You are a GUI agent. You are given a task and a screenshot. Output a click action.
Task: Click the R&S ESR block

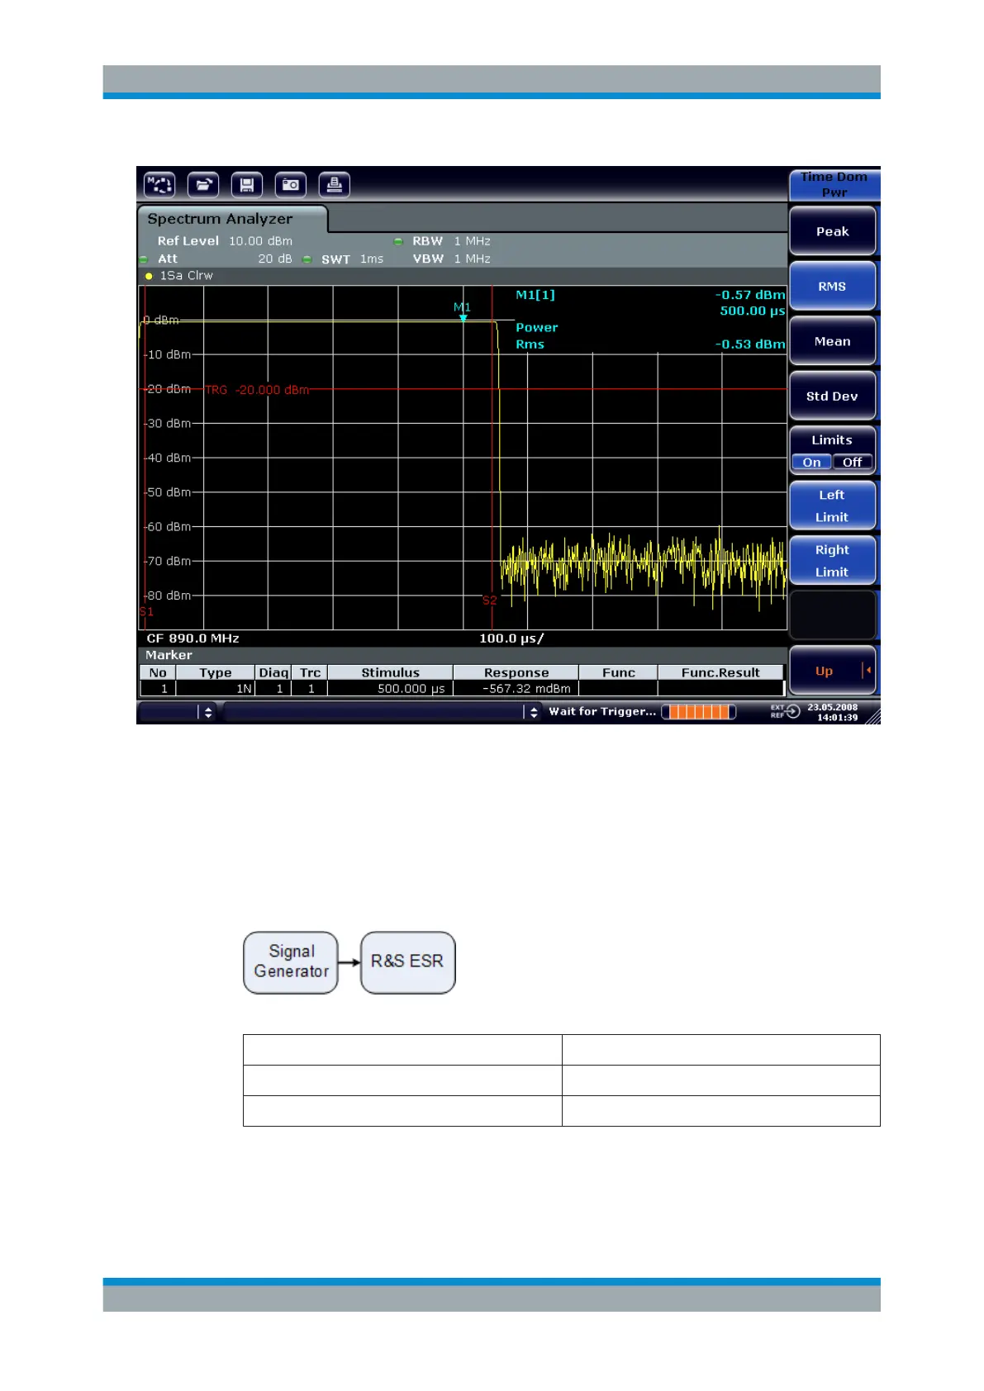point(408,962)
